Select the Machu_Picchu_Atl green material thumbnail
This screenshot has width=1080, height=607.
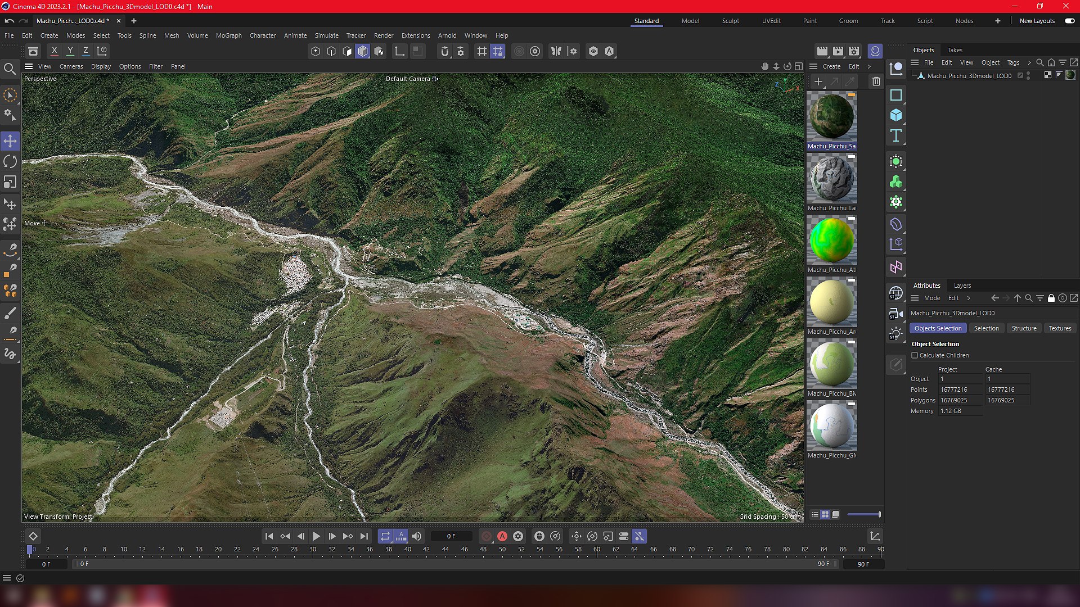831,241
